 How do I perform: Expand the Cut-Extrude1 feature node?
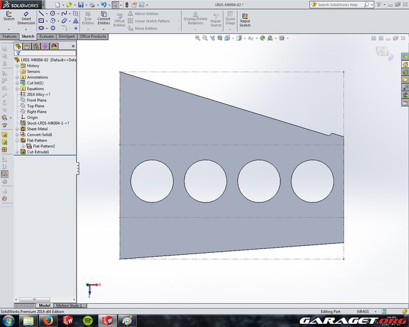(x=17, y=152)
